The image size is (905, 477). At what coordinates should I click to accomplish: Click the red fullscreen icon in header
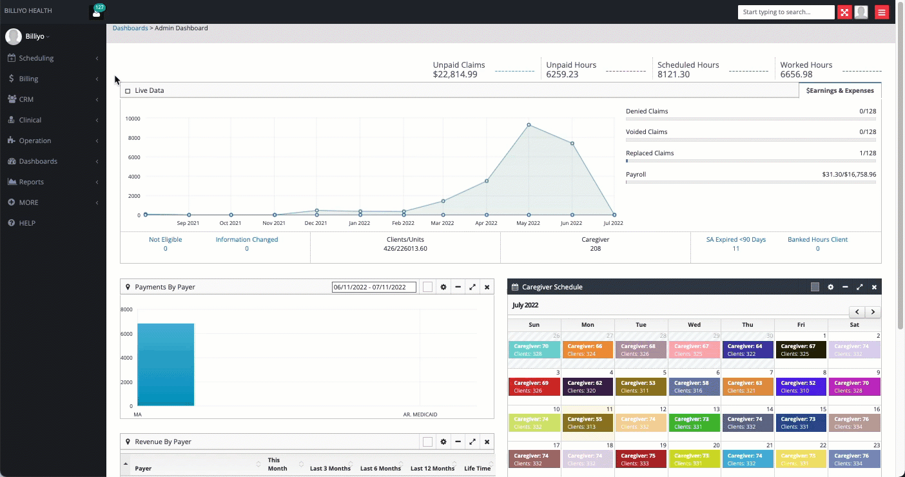tap(844, 12)
